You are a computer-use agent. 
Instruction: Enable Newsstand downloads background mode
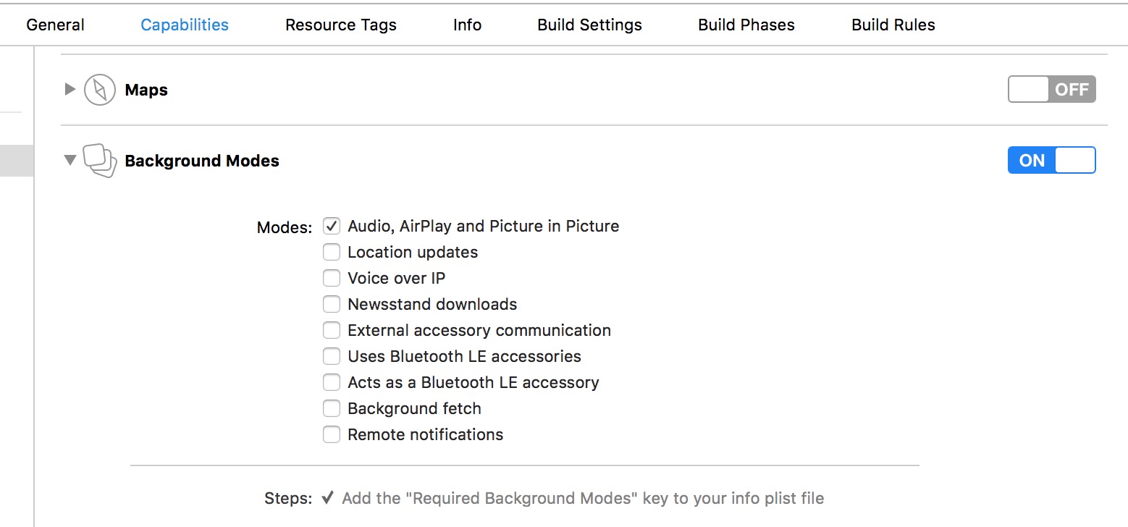pyautogui.click(x=332, y=304)
